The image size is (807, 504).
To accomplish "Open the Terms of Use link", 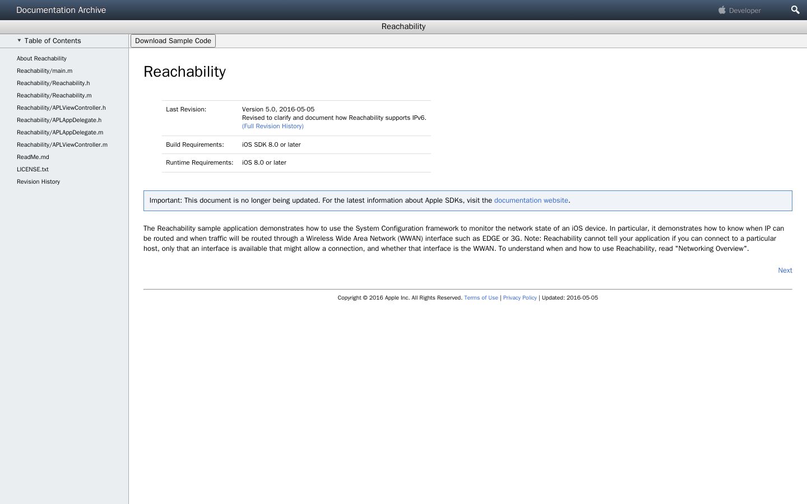I will pos(481,298).
